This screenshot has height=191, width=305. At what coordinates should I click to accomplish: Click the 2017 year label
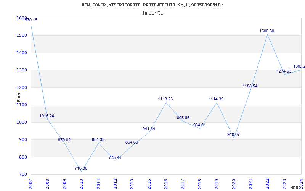pos(183,184)
